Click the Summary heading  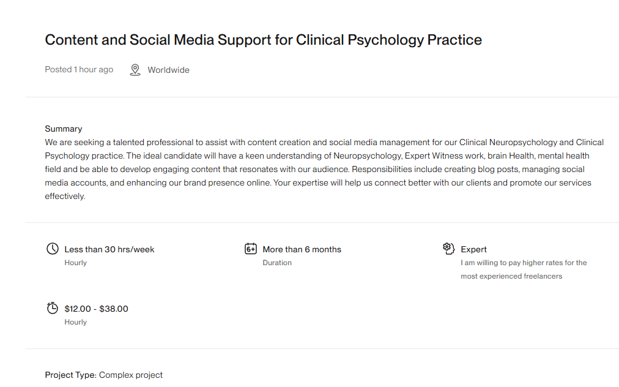coord(63,129)
